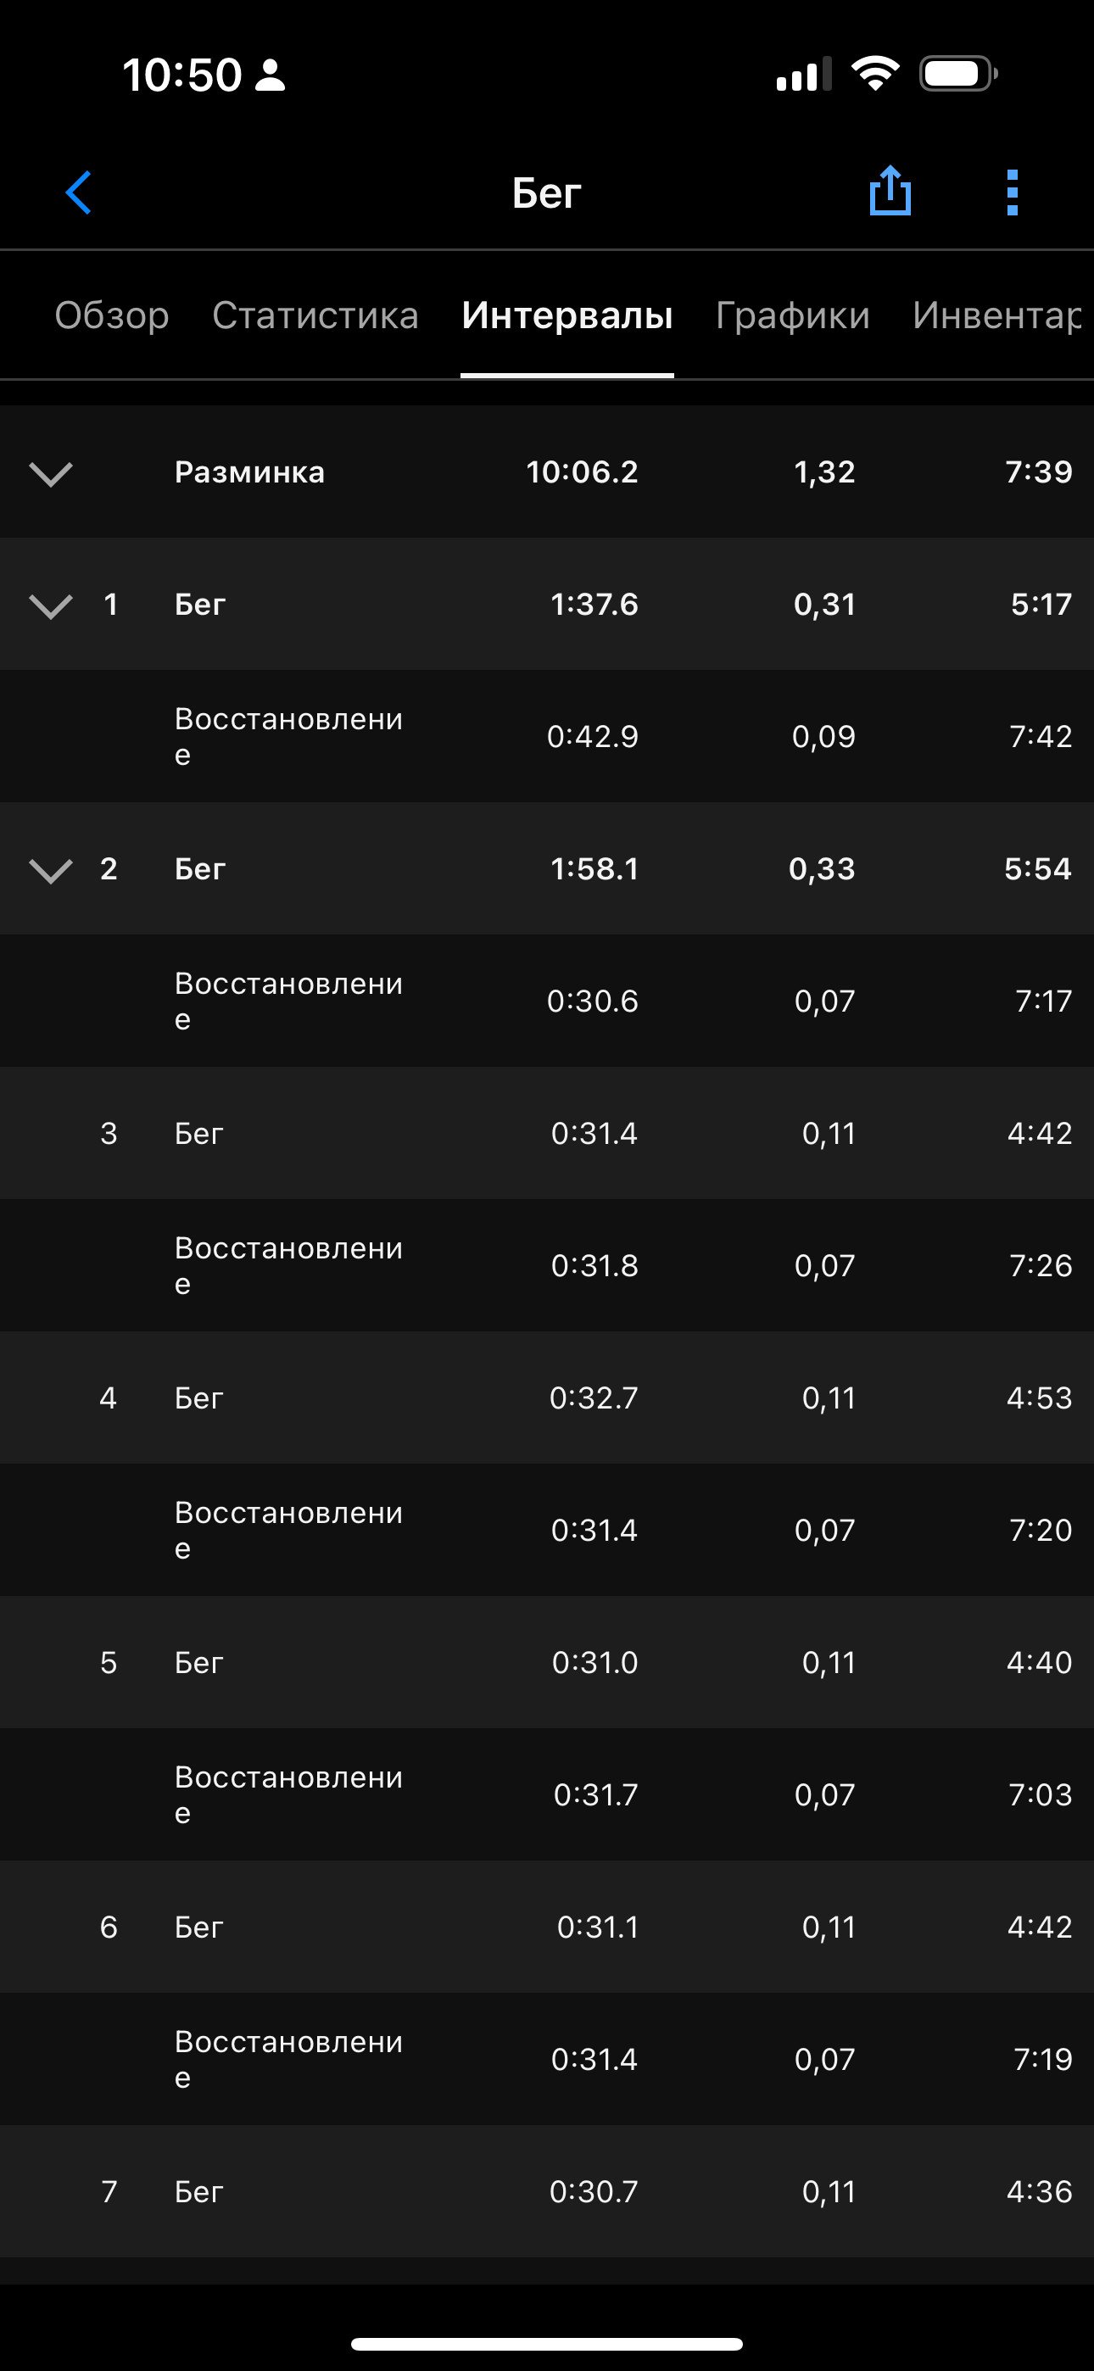Expand the Разминка row chevron
1094x2371 pixels.
[51, 473]
